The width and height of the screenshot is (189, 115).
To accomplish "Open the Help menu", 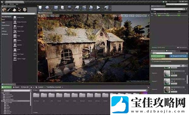I will coord(17,4).
